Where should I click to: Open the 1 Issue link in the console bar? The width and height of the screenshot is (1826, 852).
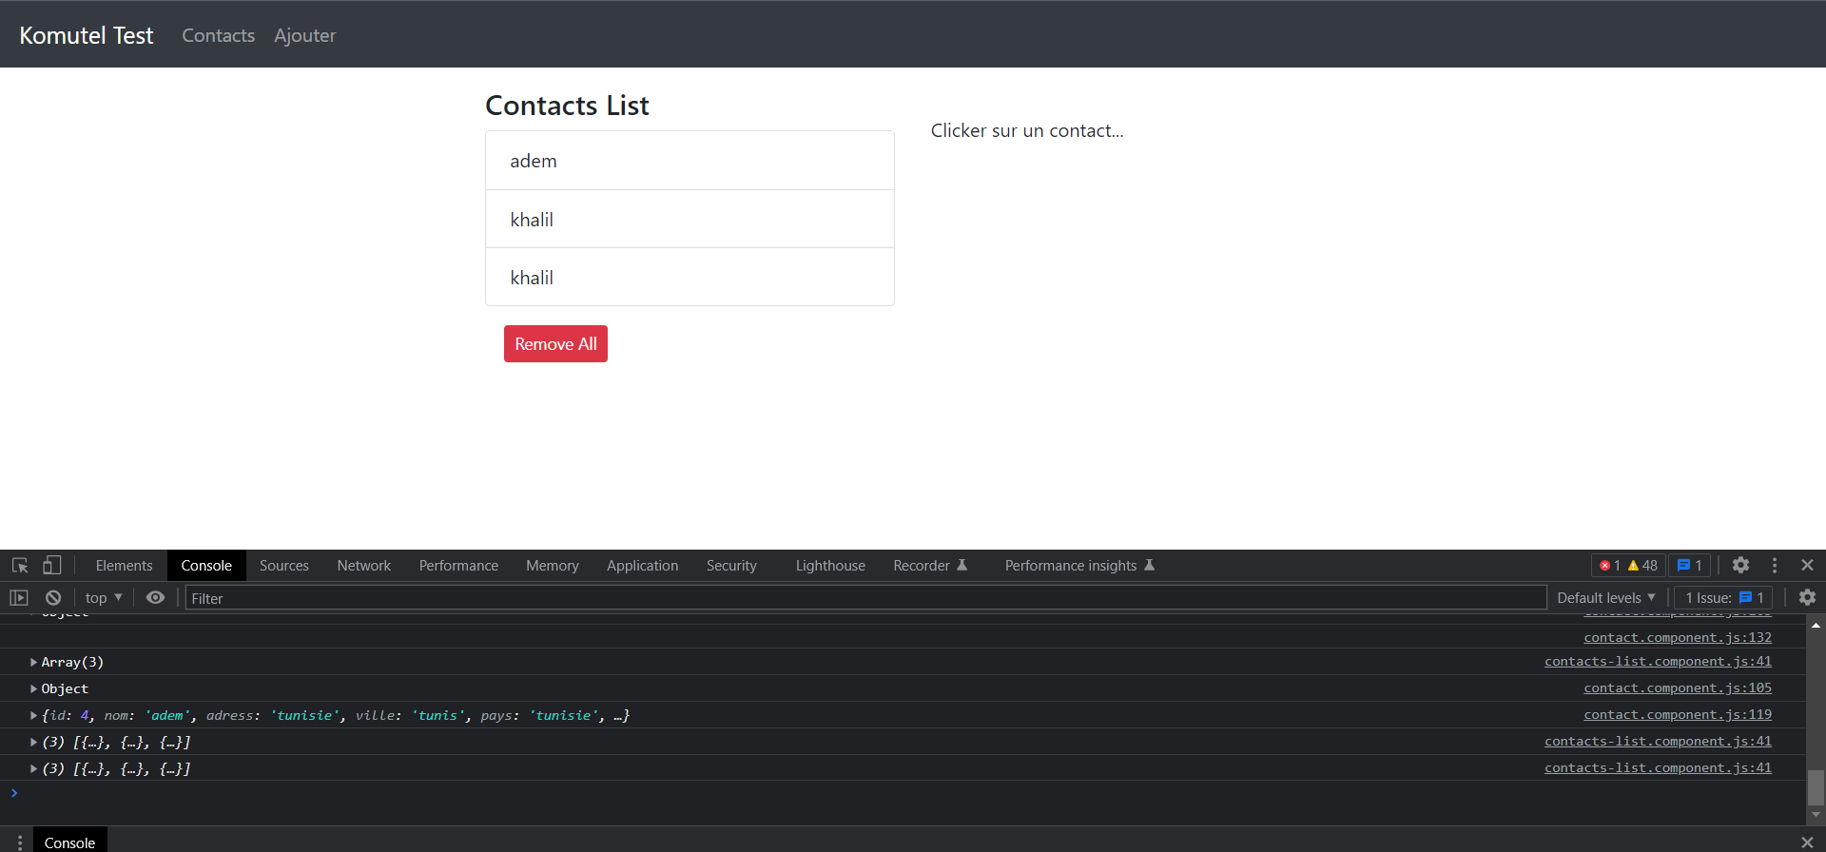(x=1724, y=597)
